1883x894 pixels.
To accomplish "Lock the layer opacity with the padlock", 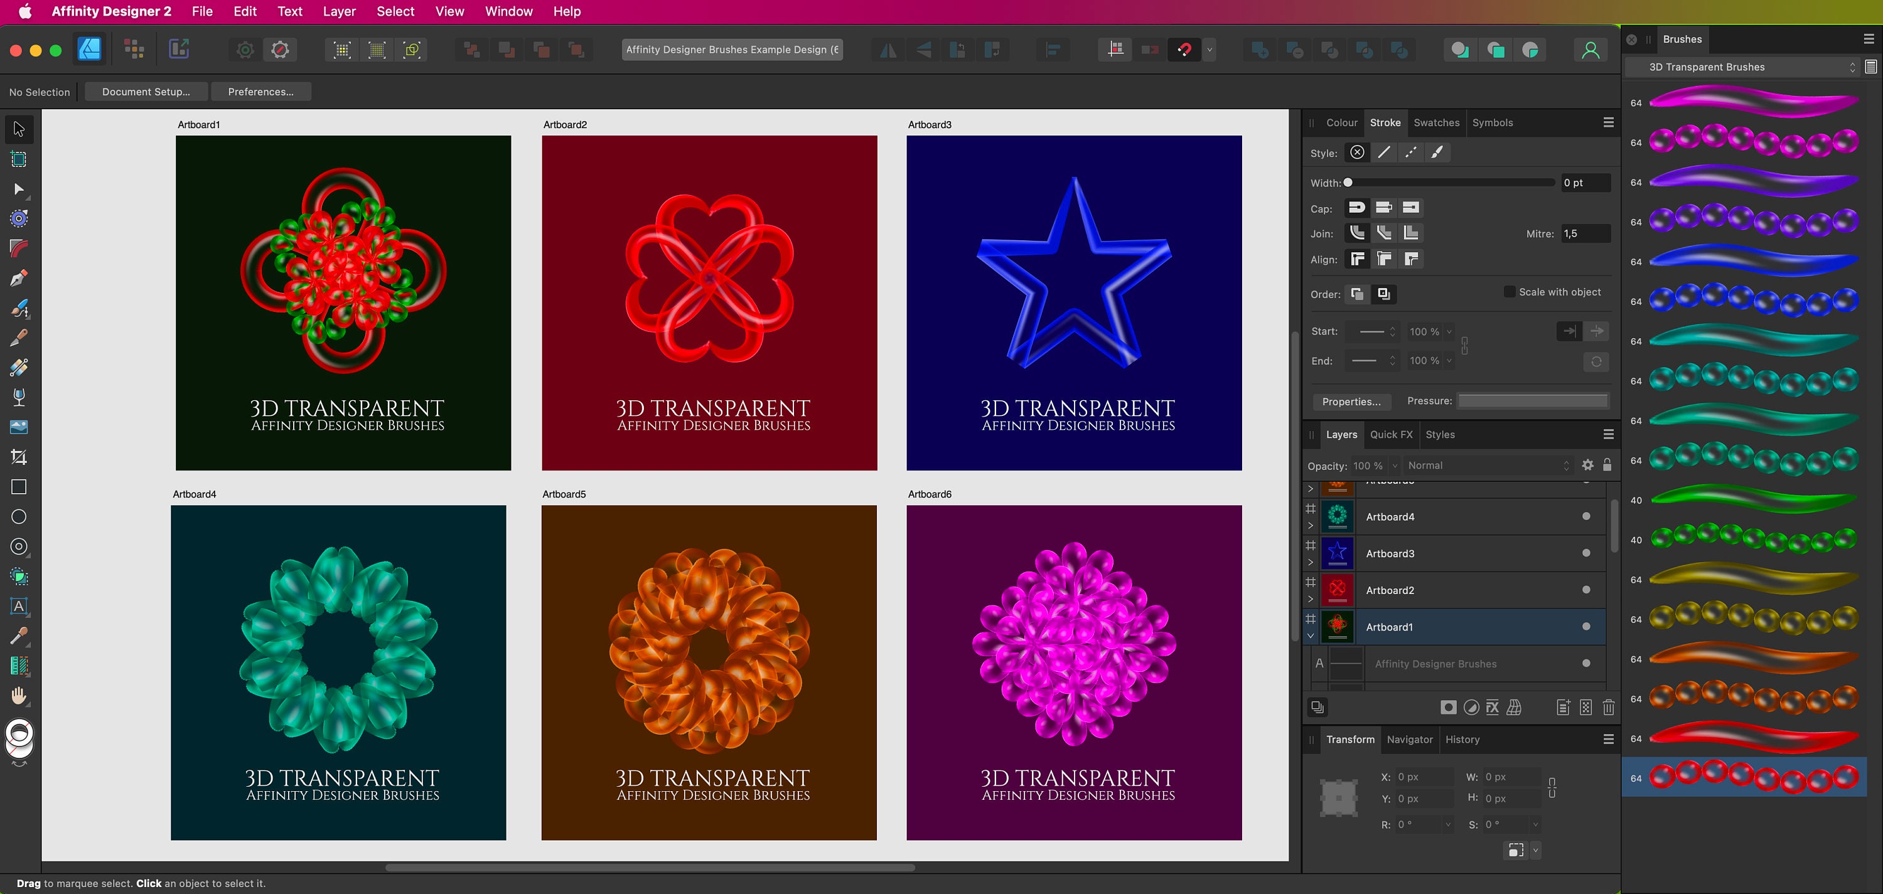I will click(x=1607, y=464).
